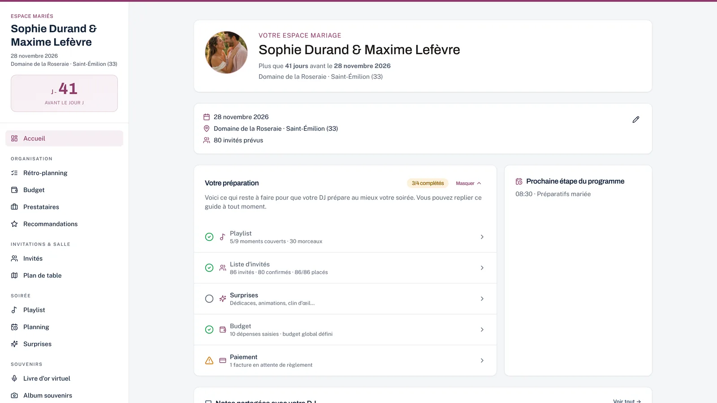Open Livre d'or virtuel link
717x403 pixels.
pyautogui.click(x=64, y=378)
